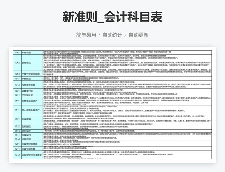Select the 存放中央银行款项 name cell
The height and width of the screenshot is (172, 225).
pyautogui.click(x=32, y=74)
